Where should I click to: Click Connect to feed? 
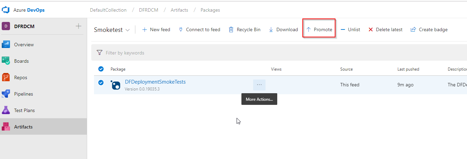[x=199, y=30]
